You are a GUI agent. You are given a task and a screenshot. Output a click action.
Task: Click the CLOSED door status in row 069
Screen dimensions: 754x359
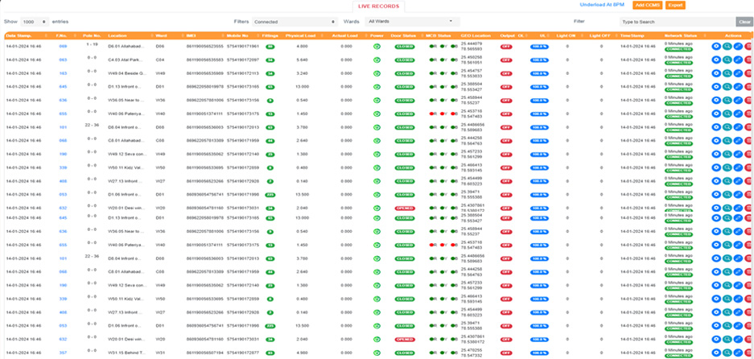(x=405, y=47)
